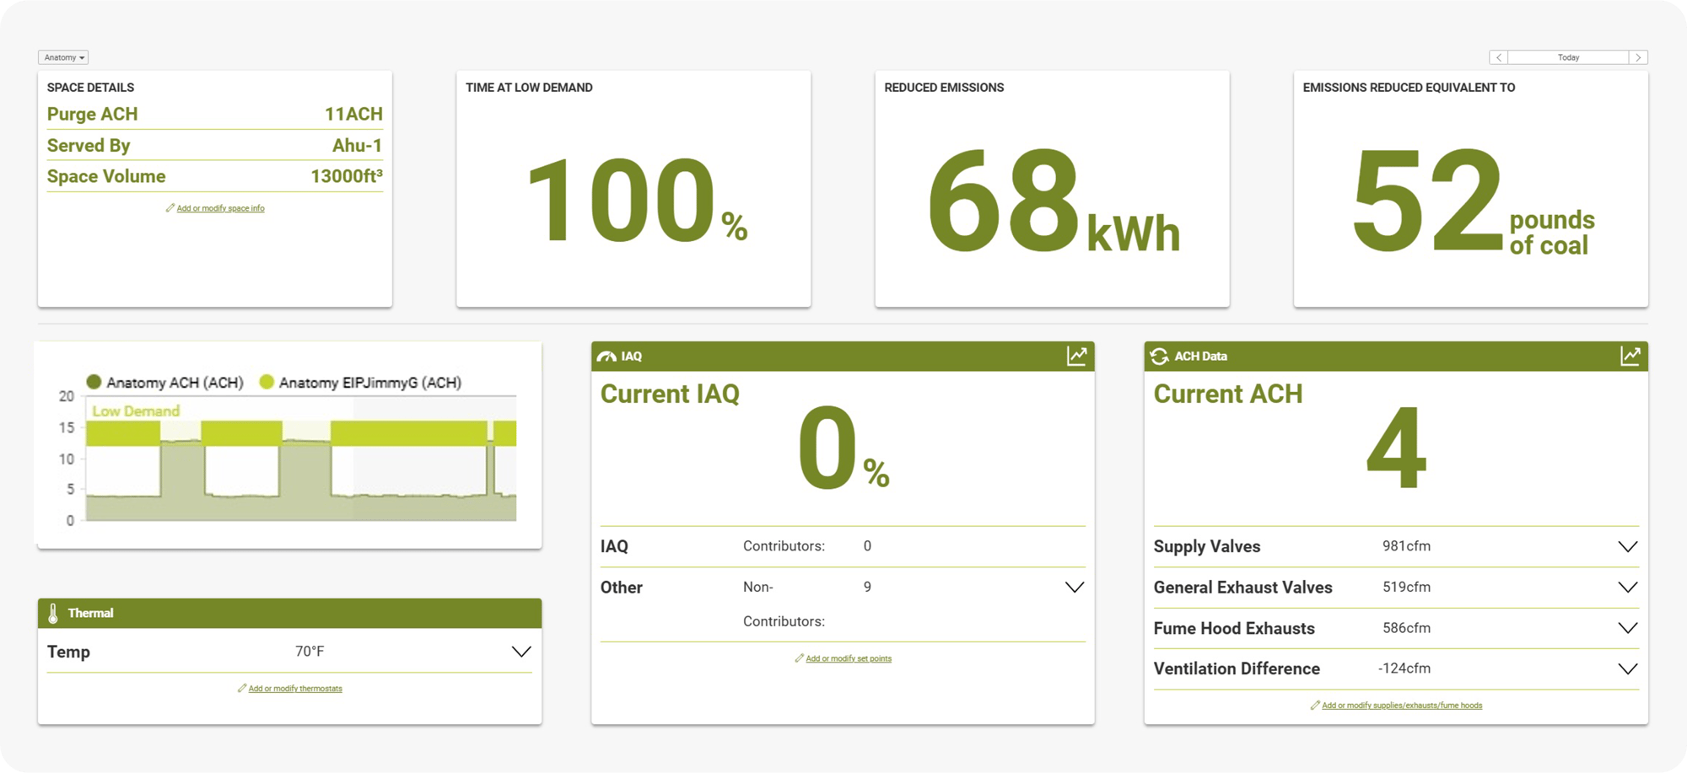Click the Current ACH value 4
1687x773 pixels.
pos(1396,448)
